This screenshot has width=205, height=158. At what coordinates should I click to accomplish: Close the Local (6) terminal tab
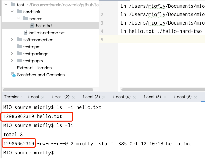point(196,97)
